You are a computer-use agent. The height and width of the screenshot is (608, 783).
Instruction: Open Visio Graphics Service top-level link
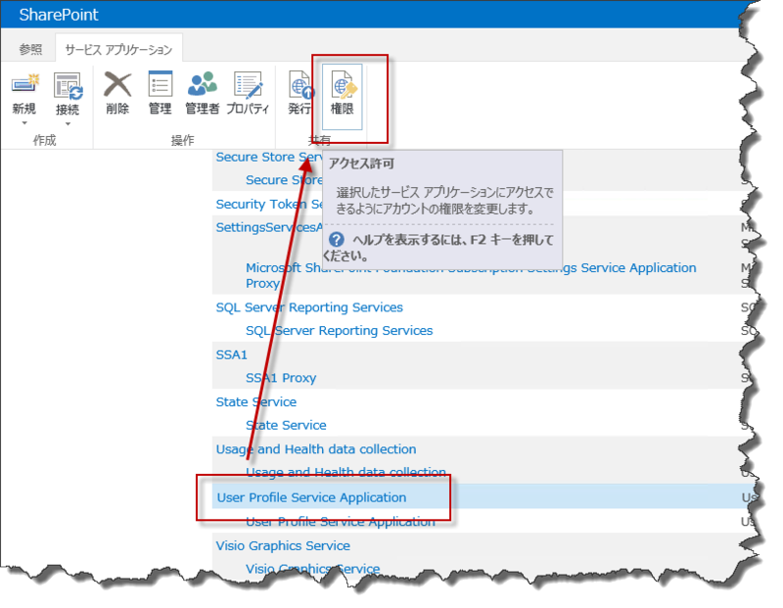click(283, 545)
